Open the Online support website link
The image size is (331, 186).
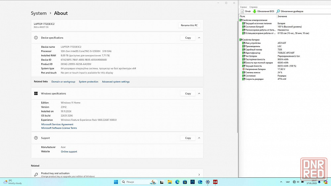click(x=69, y=152)
